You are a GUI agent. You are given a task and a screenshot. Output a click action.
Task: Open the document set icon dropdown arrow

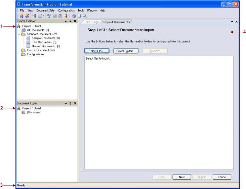click(x=43, y=16)
